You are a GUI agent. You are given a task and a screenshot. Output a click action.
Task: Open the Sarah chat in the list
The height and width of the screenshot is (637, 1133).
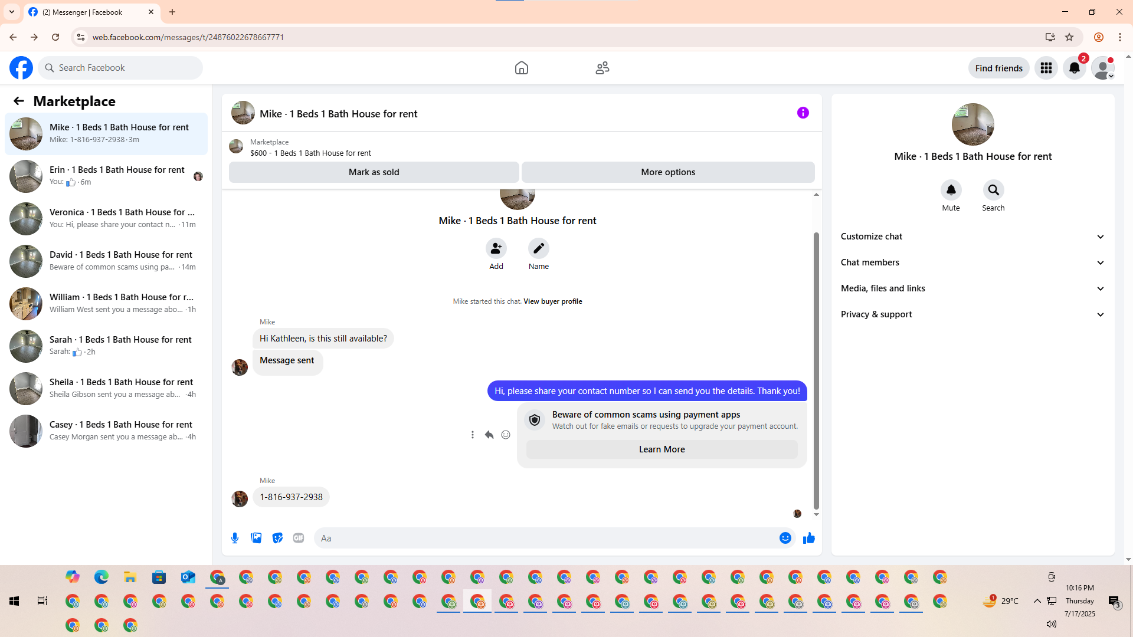106,346
